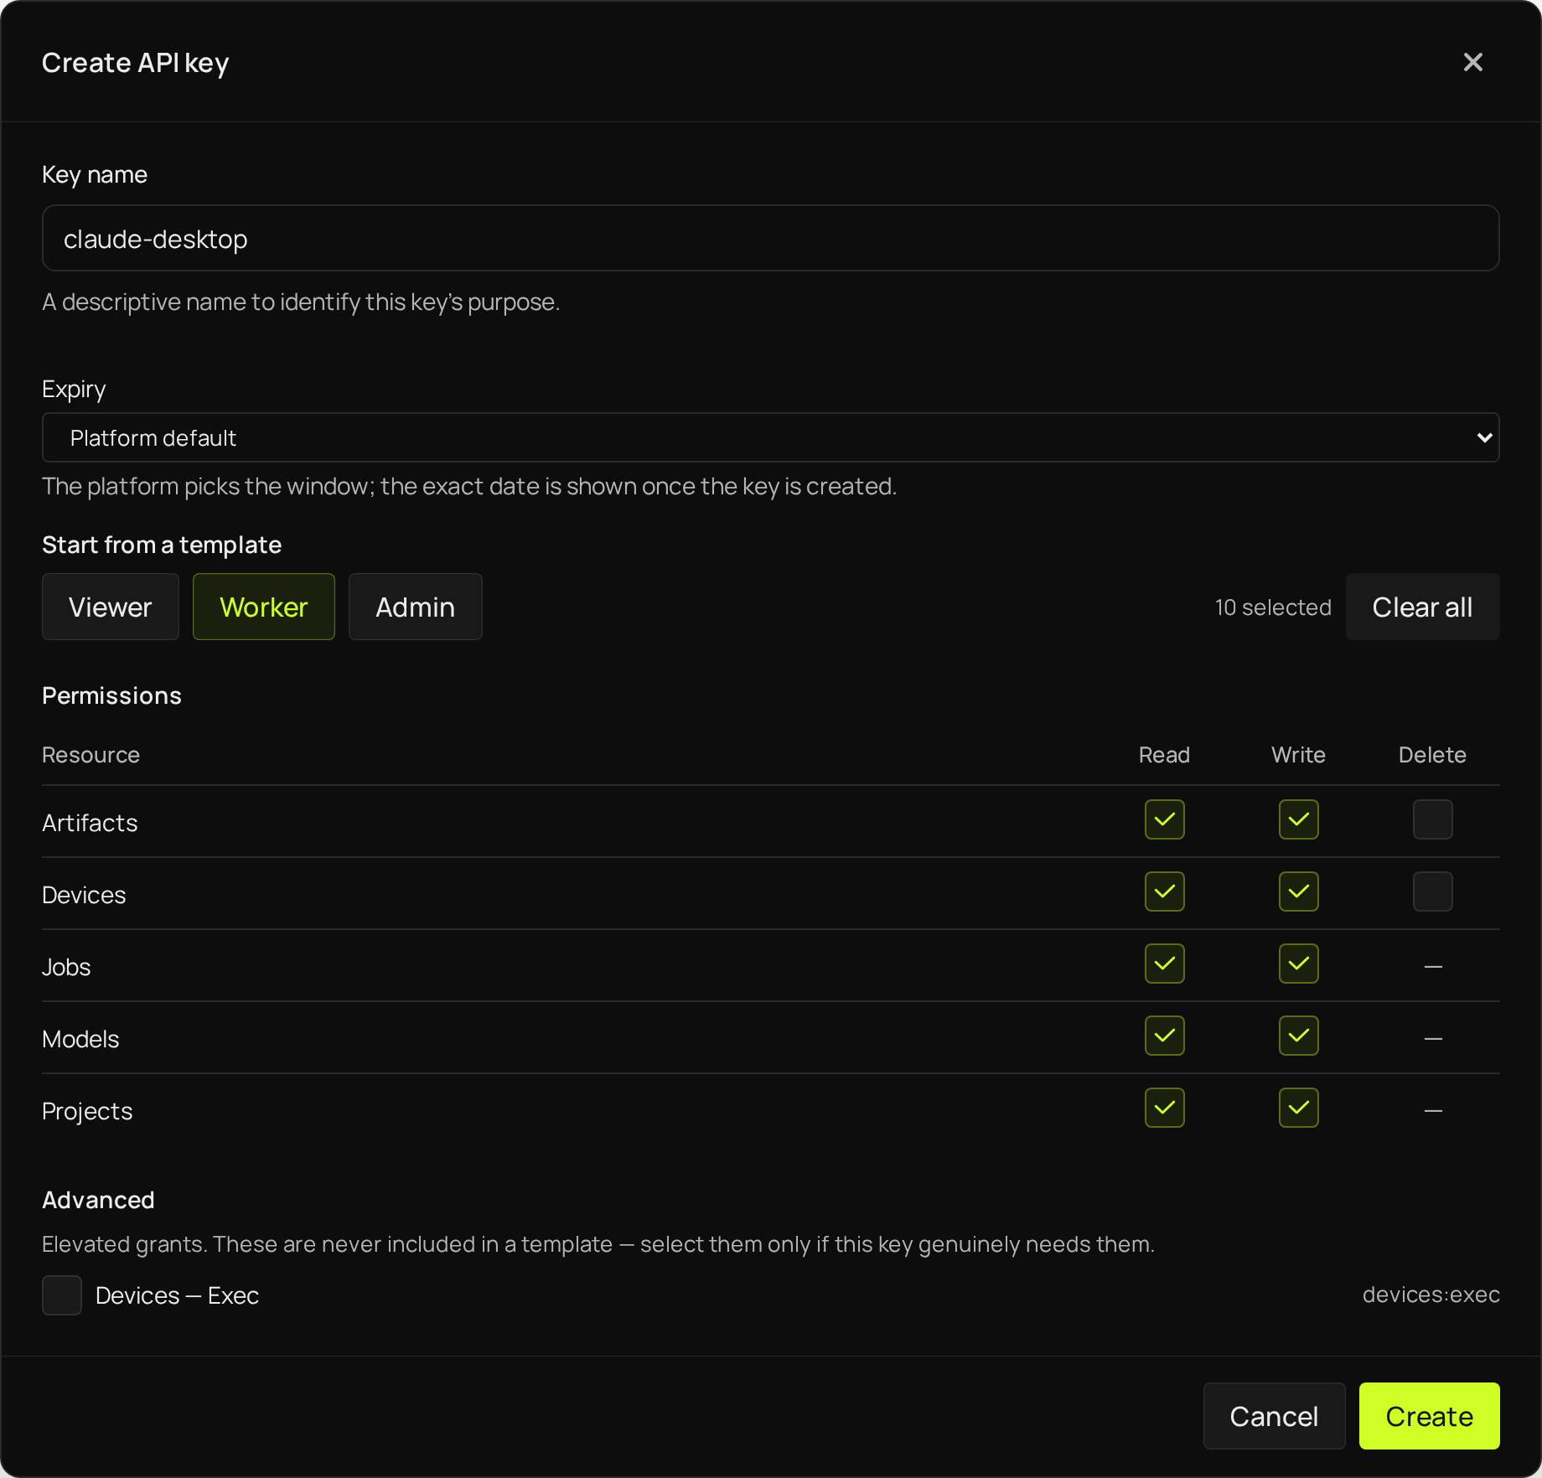The height and width of the screenshot is (1478, 1542).
Task: Click the 'Models' resource name
Action: click(x=80, y=1039)
